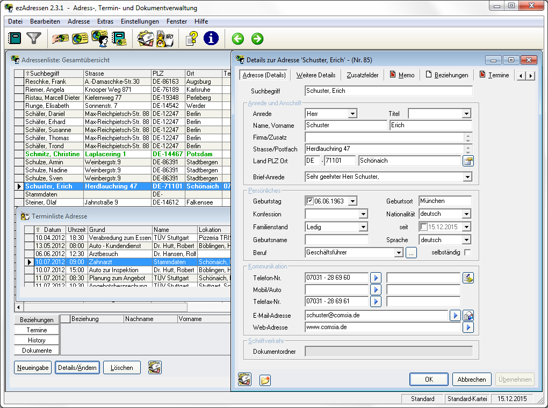The height and width of the screenshot is (408, 548).
Task: Click the funnel filter icon in toolbar
Action: (34, 38)
